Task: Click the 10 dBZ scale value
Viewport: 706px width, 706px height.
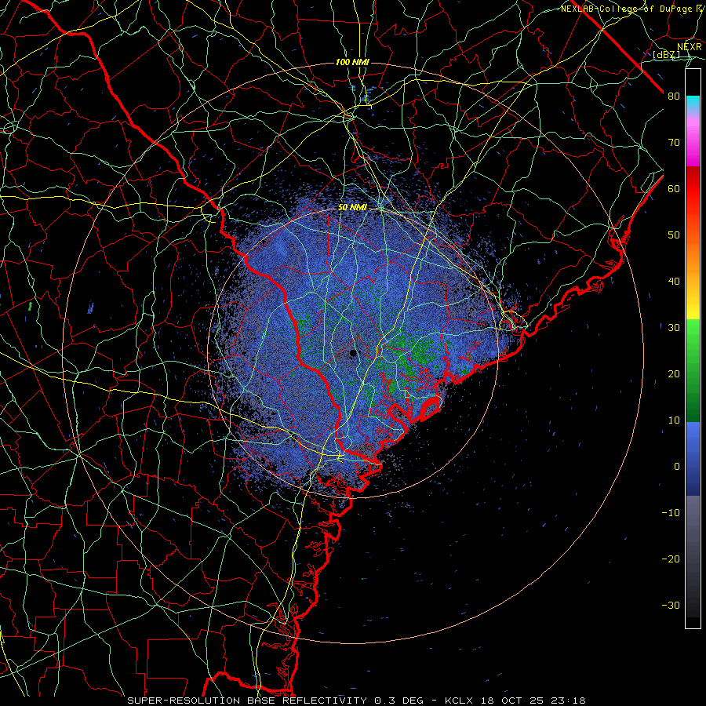Action: (674, 420)
